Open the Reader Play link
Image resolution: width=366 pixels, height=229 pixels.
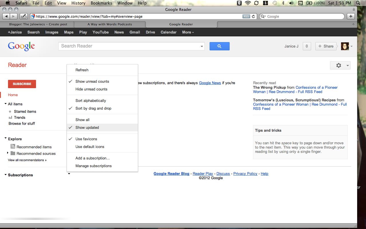coord(203,173)
